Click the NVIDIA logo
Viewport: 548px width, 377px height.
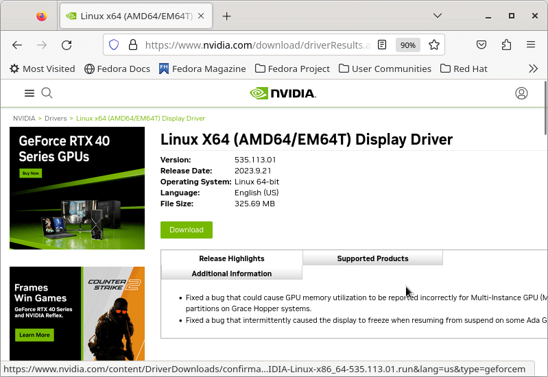pos(283,93)
